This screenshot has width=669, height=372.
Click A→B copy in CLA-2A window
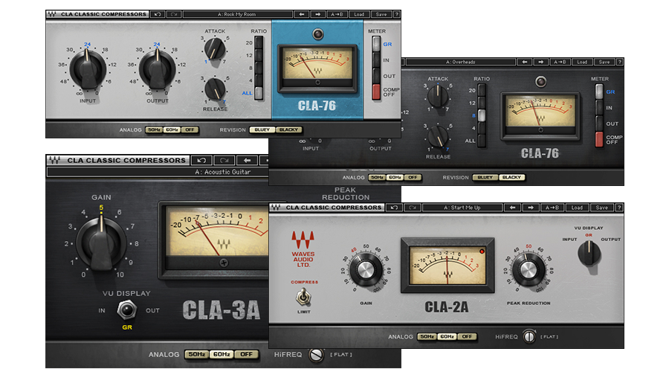tap(552, 208)
